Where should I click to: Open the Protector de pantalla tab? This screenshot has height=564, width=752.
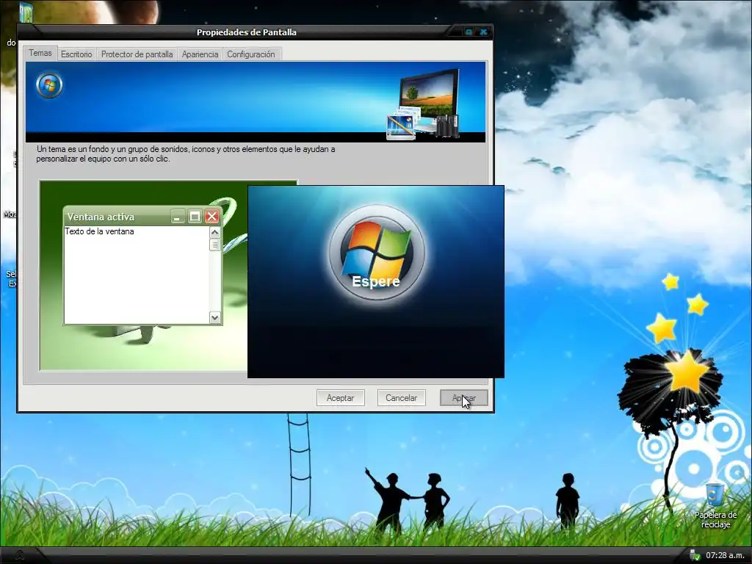[x=137, y=54]
